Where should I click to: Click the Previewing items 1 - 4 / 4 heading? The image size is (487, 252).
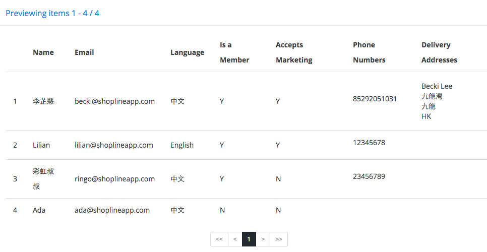tap(52, 13)
